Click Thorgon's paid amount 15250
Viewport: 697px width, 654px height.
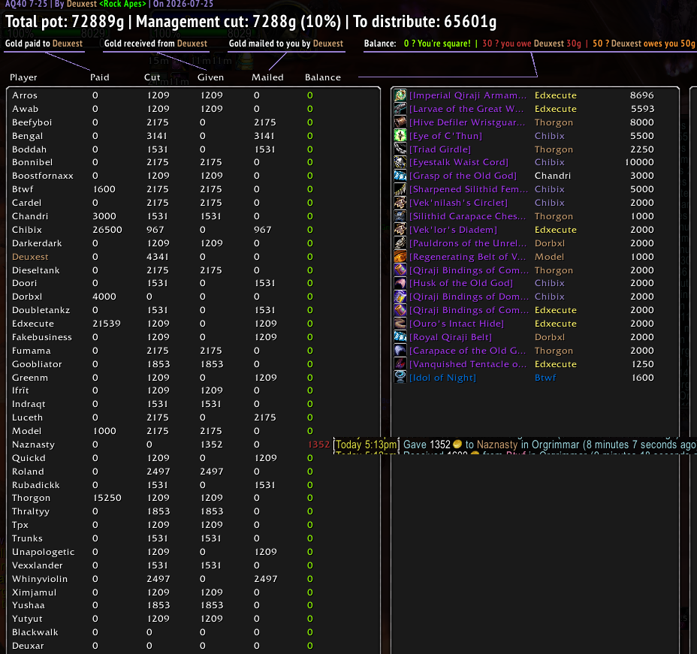click(107, 498)
